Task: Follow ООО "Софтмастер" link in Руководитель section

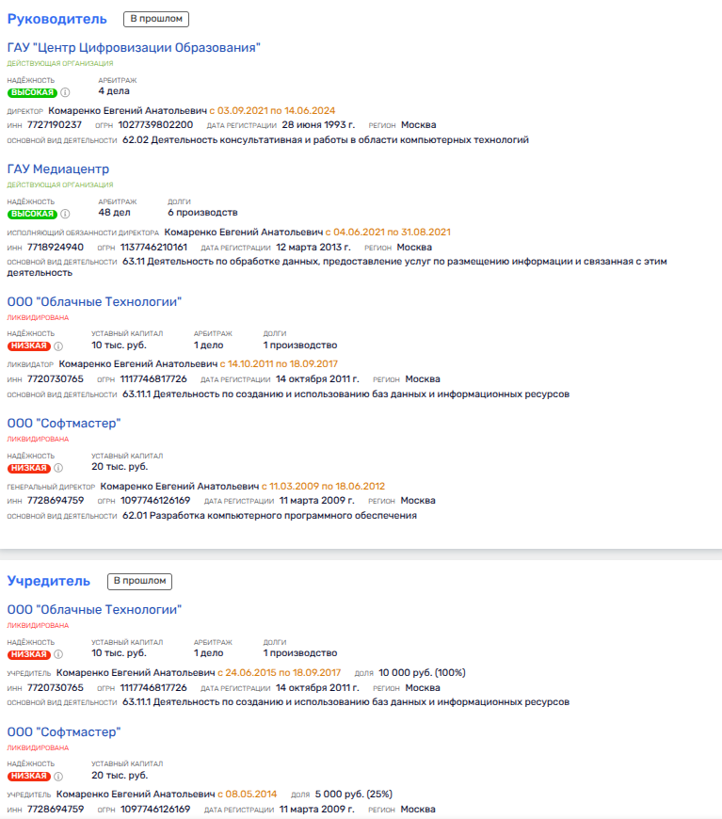Action: (x=64, y=423)
